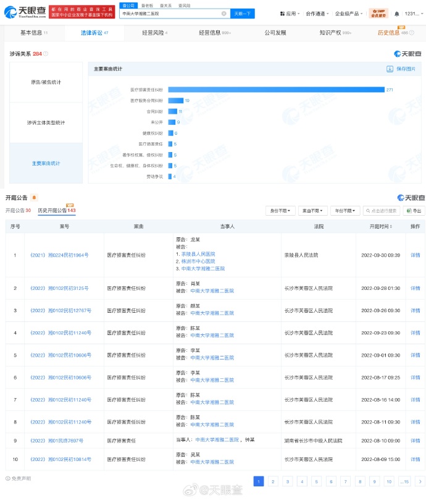
Task: Jump to last page ...15
Action: point(404,481)
